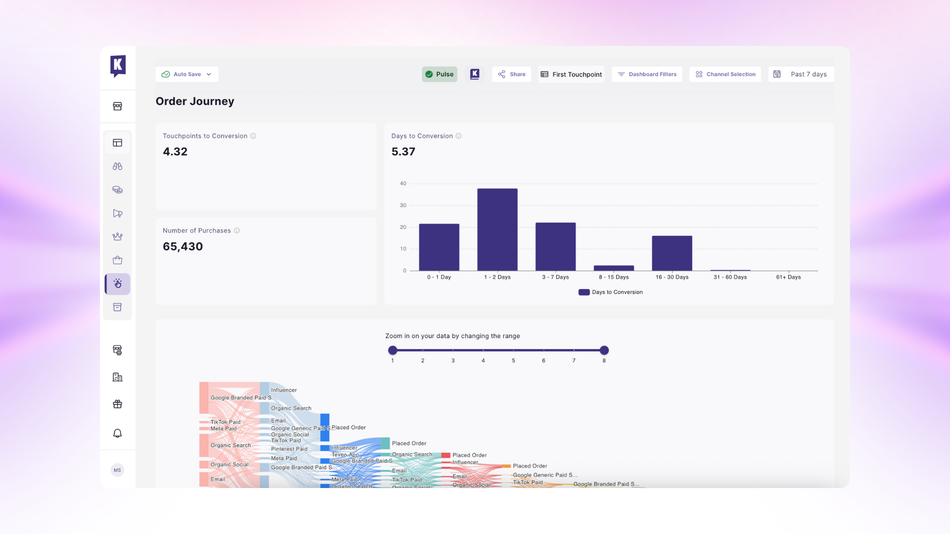Image resolution: width=950 pixels, height=534 pixels.
Task: Open the gift box sidebar icon
Action: click(x=117, y=404)
